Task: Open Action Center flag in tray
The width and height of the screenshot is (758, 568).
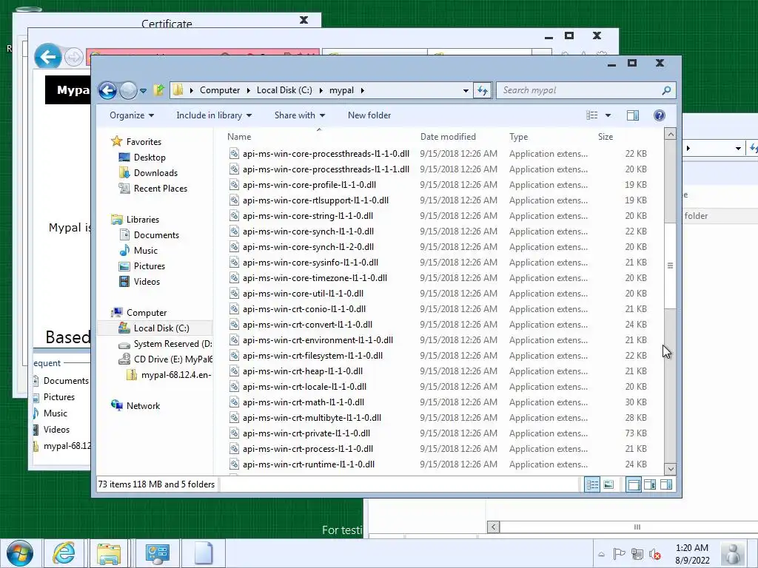Action: (619, 554)
